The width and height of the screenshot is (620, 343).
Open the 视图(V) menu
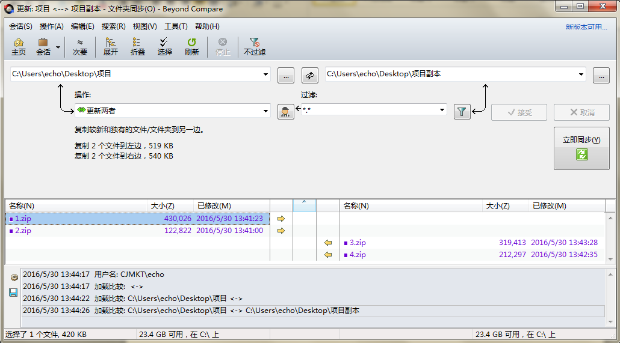(x=144, y=26)
